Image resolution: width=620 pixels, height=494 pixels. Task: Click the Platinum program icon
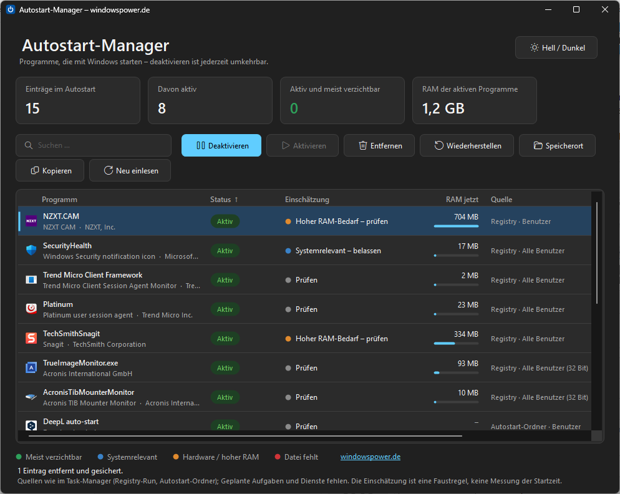31,309
